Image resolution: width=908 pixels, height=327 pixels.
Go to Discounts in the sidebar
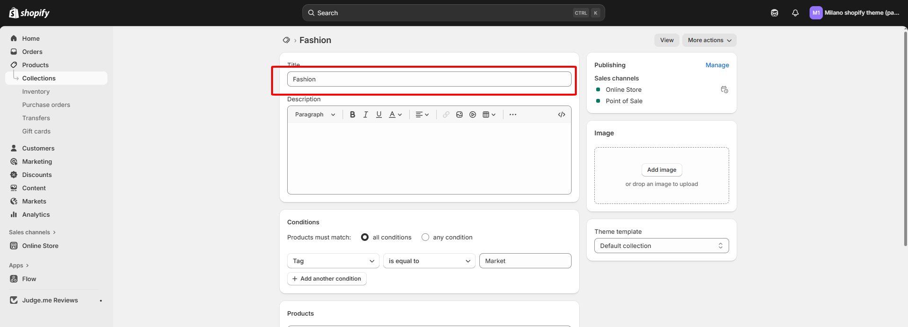pos(37,175)
